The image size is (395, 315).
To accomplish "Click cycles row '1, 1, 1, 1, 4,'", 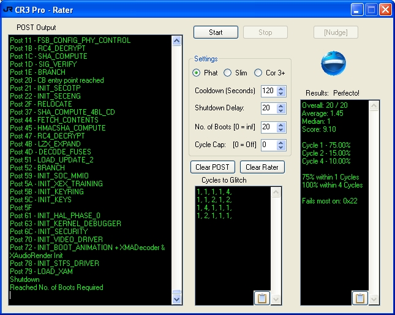I will pos(214,192).
